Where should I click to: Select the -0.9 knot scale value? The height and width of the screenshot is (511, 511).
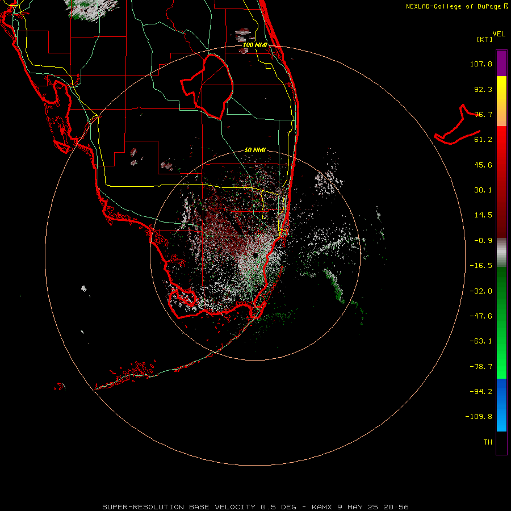pyautogui.click(x=483, y=241)
